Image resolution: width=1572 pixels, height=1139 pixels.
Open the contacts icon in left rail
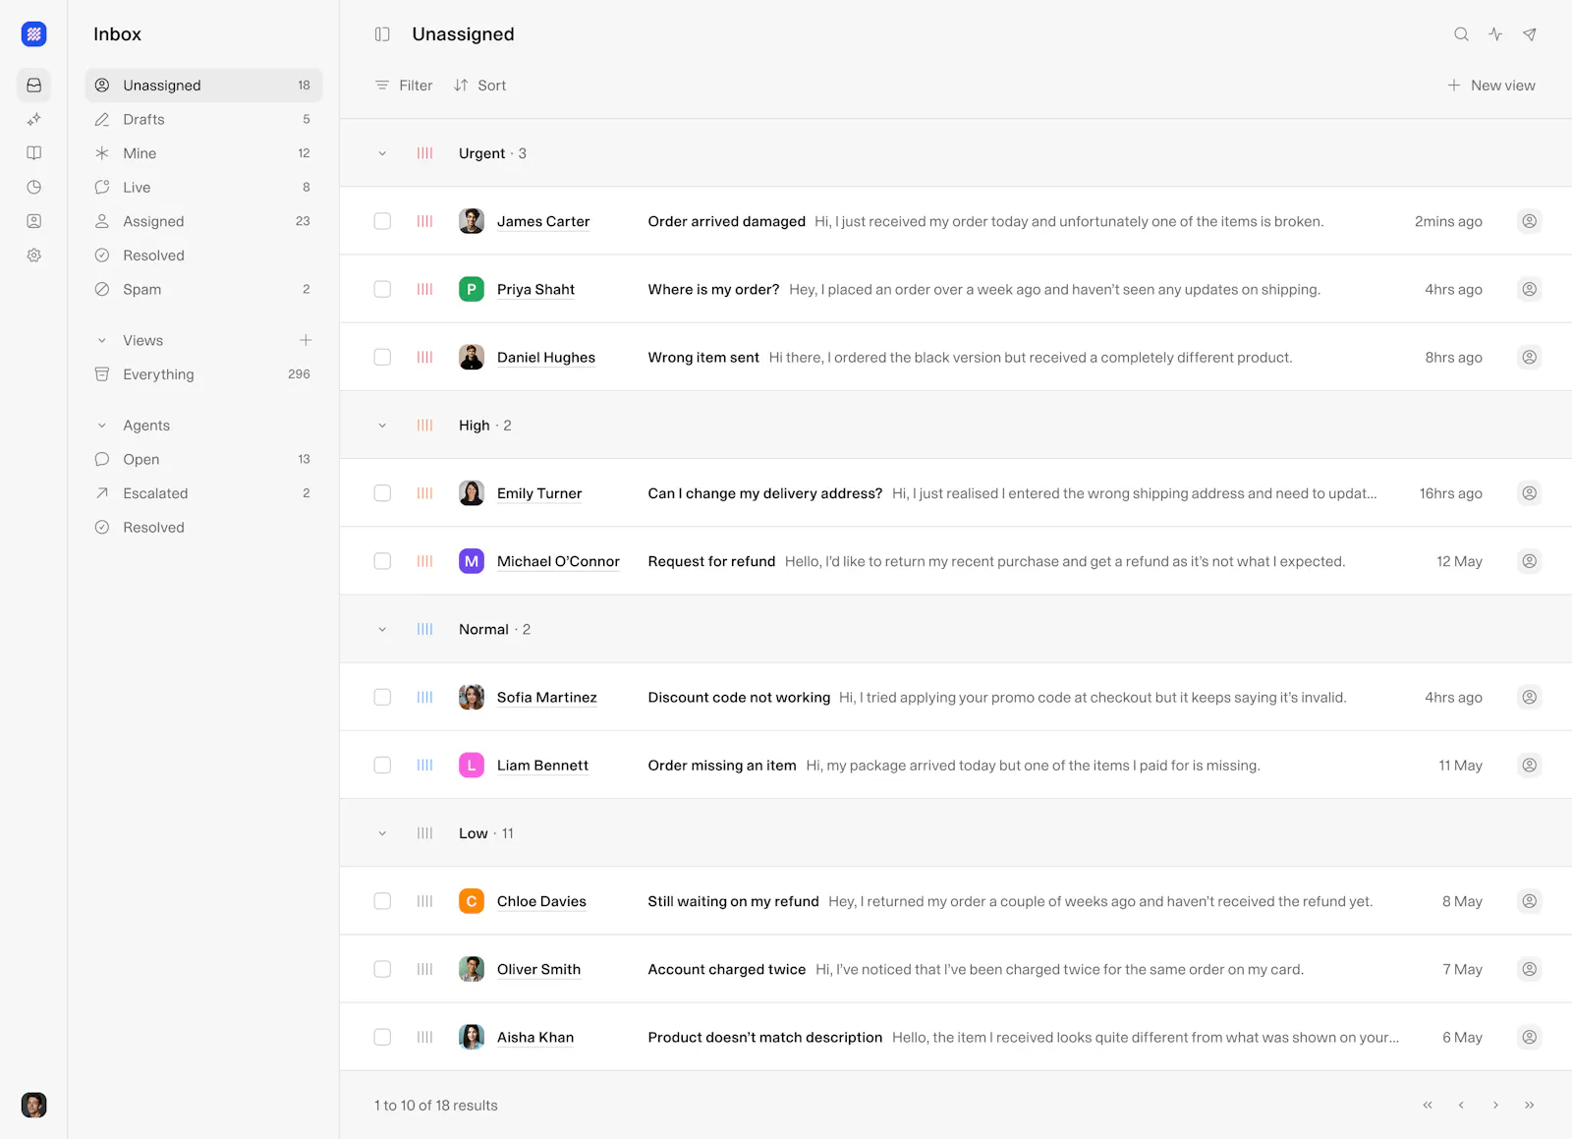(34, 221)
